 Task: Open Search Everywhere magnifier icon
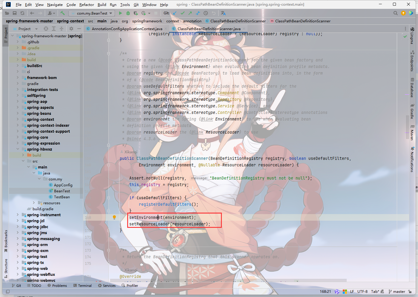pyautogui.click(x=396, y=13)
